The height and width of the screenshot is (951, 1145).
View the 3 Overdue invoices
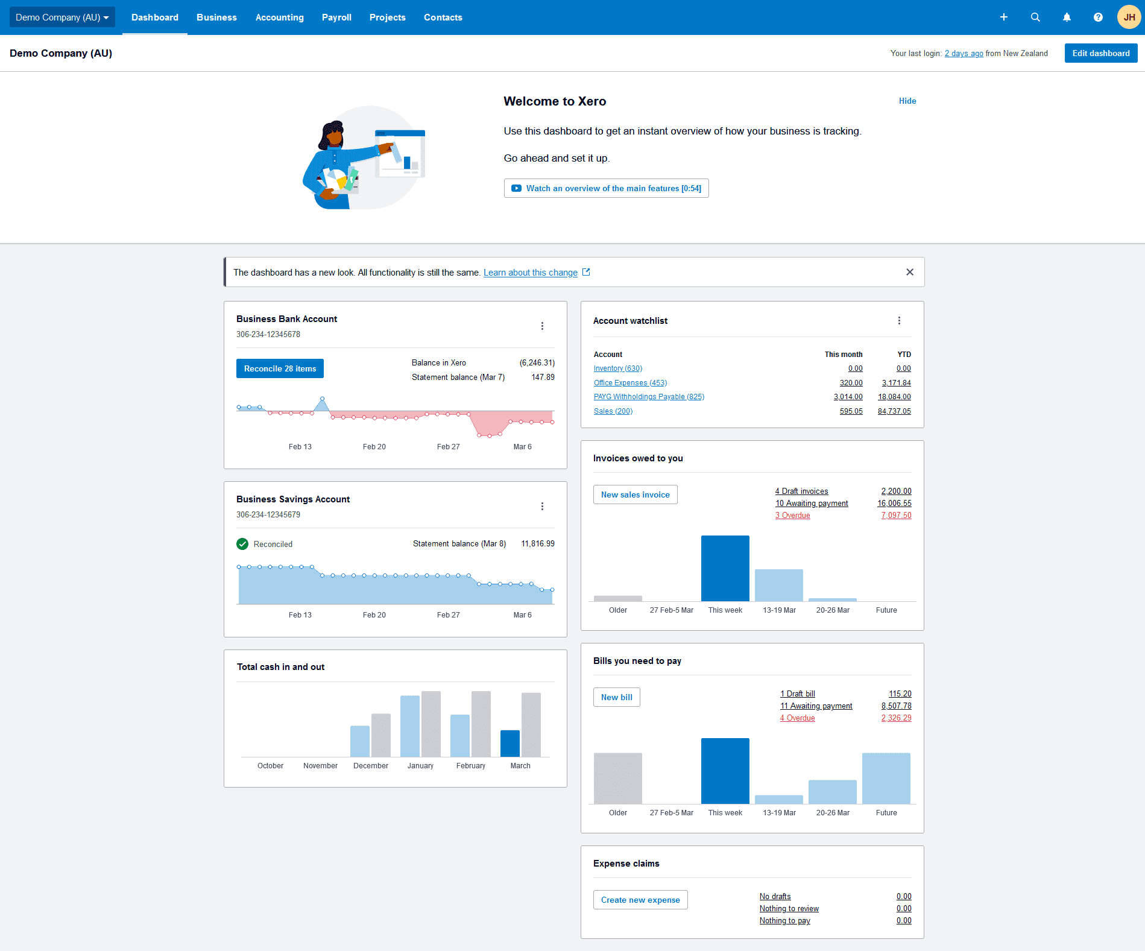(x=792, y=515)
